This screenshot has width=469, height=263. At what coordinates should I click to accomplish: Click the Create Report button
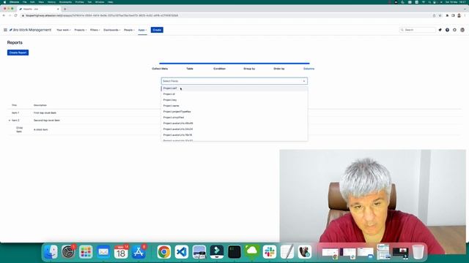tap(18, 53)
